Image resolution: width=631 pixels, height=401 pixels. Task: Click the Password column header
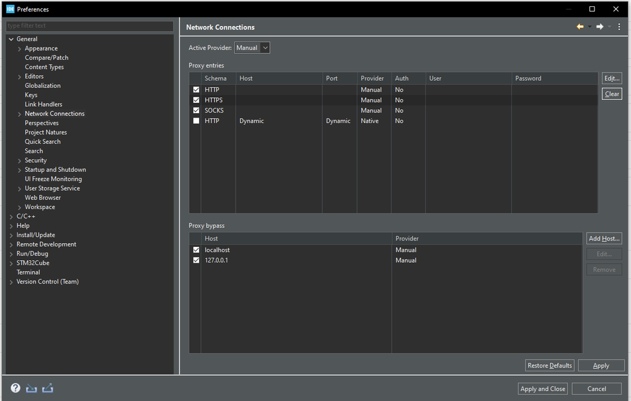pyautogui.click(x=554, y=78)
